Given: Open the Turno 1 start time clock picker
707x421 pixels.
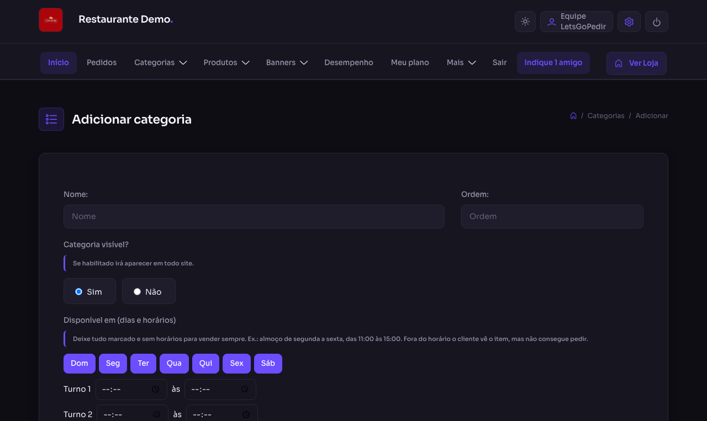Looking at the screenshot, I should pos(156,390).
